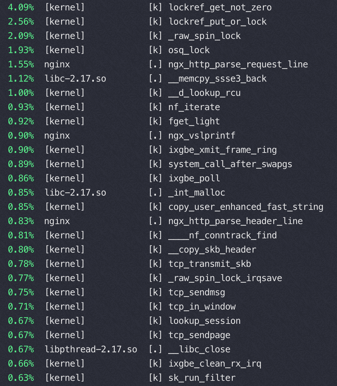Click the system_call_after_swapgs symbol
Image resolution: width=337 pixels, height=386 pixels.
pyautogui.click(x=230, y=164)
